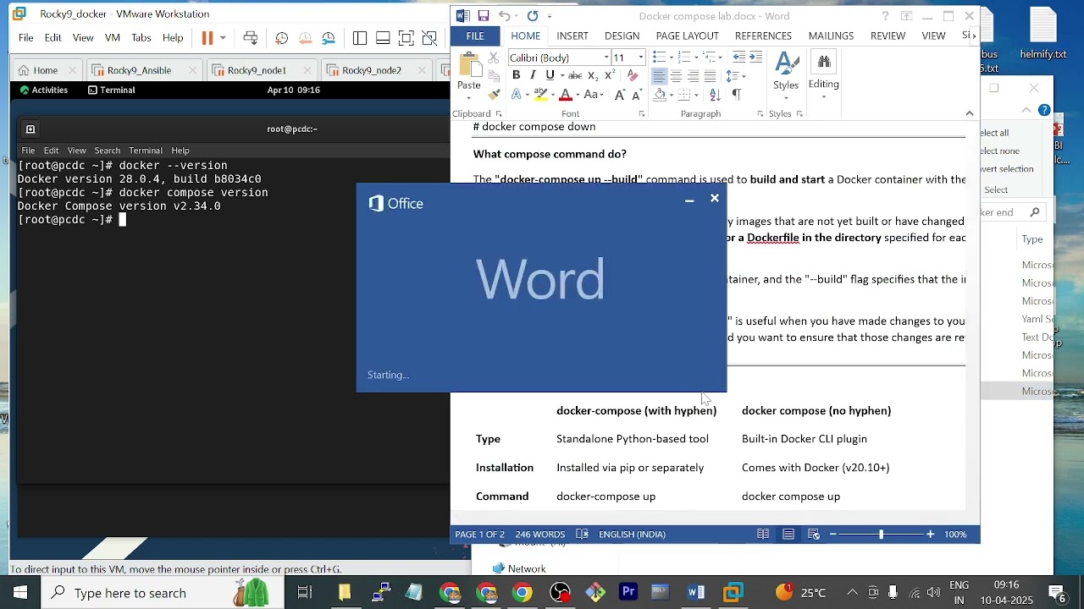Open the font name dropdown (Calibri)
Image resolution: width=1084 pixels, height=609 pixels.
click(606, 58)
